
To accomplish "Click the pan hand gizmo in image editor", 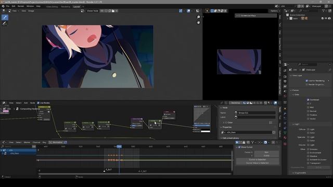I will [x=198, y=22].
